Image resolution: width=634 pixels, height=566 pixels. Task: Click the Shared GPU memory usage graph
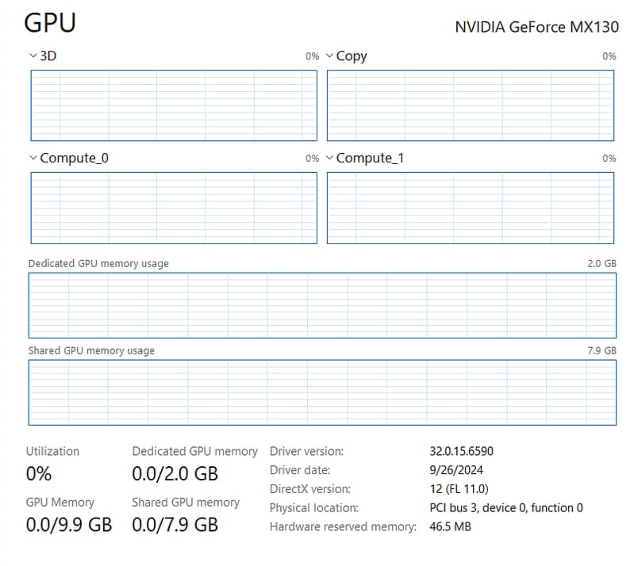tap(322, 392)
